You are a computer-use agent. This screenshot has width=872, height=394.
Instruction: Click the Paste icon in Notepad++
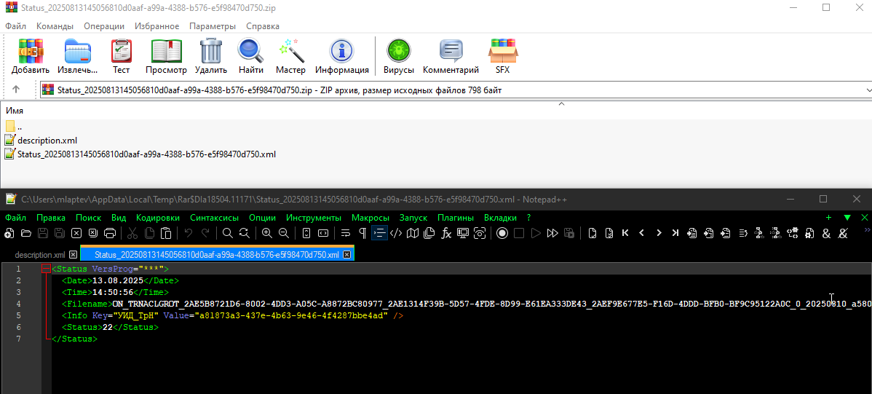tap(166, 233)
